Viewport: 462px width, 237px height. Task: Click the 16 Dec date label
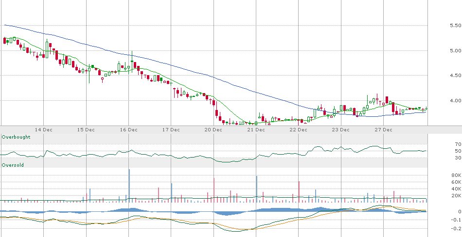click(x=130, y=129)
